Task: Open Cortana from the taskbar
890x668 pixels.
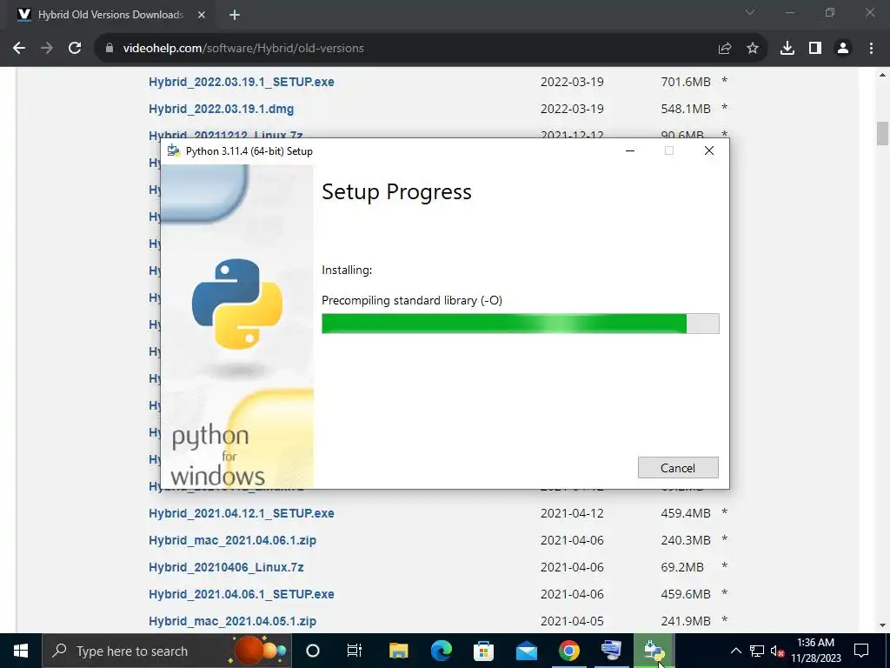Action: pos(313,651)
